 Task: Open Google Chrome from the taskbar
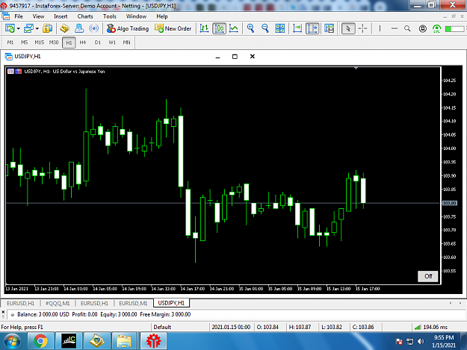pos(40,341)
